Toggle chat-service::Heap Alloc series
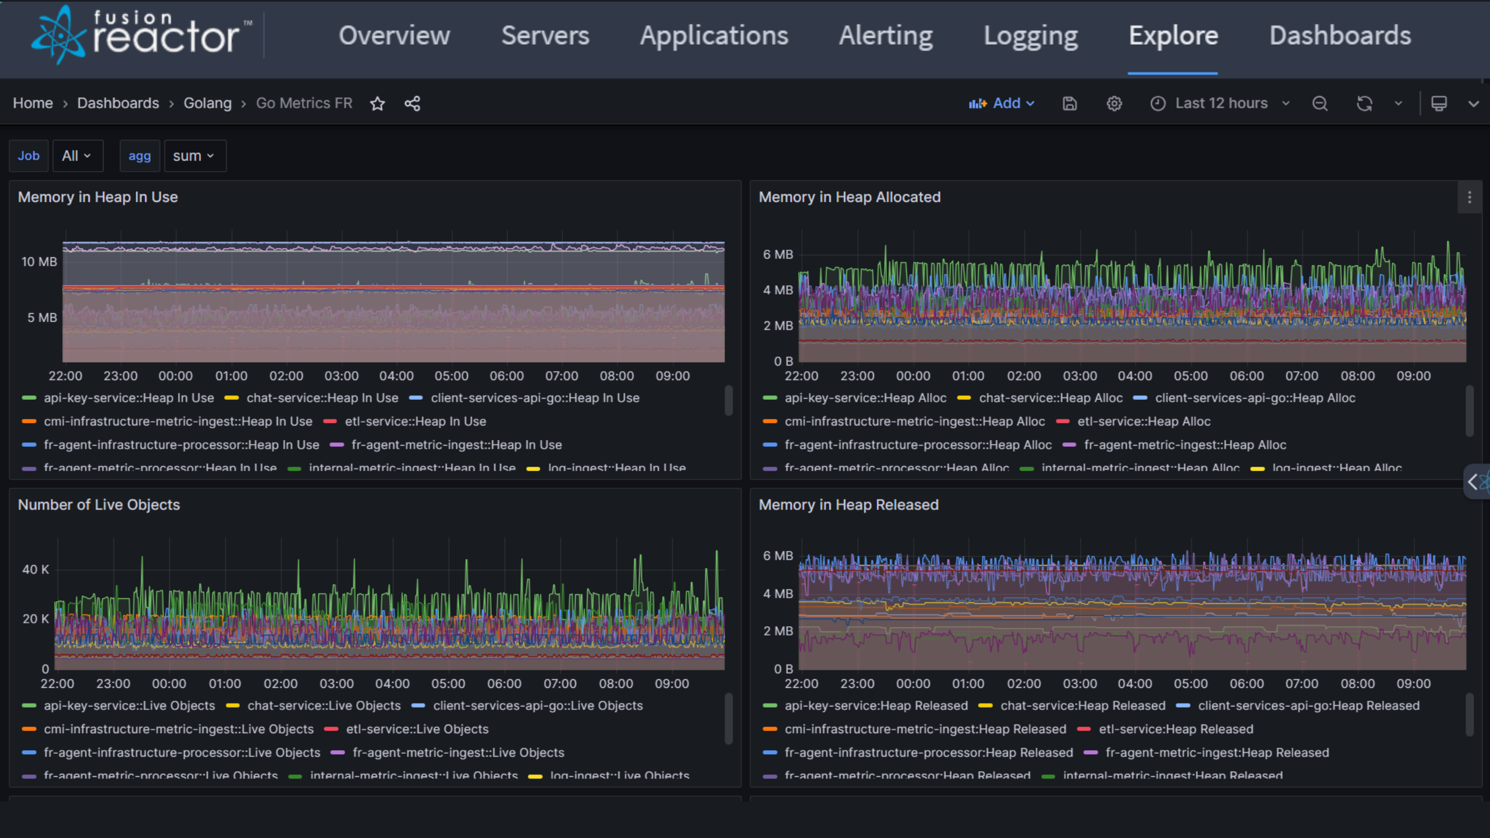Image resolution: width=1490 pixels, height=838 pixels. coord(1051,398)
